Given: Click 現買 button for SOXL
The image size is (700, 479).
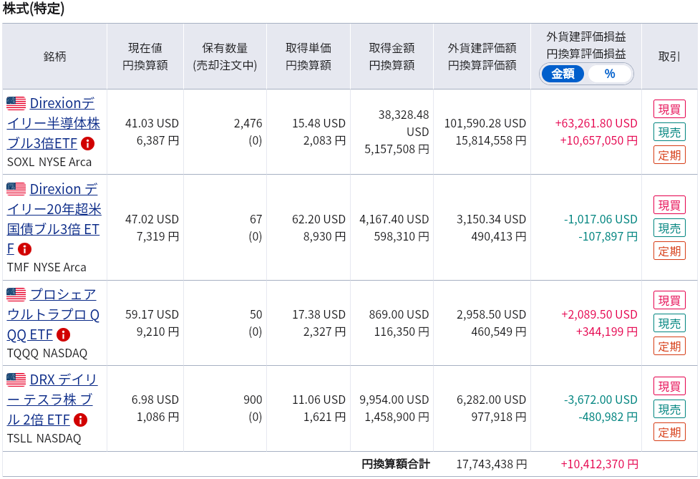Looking at the screenshot, I should coord(669,109).
